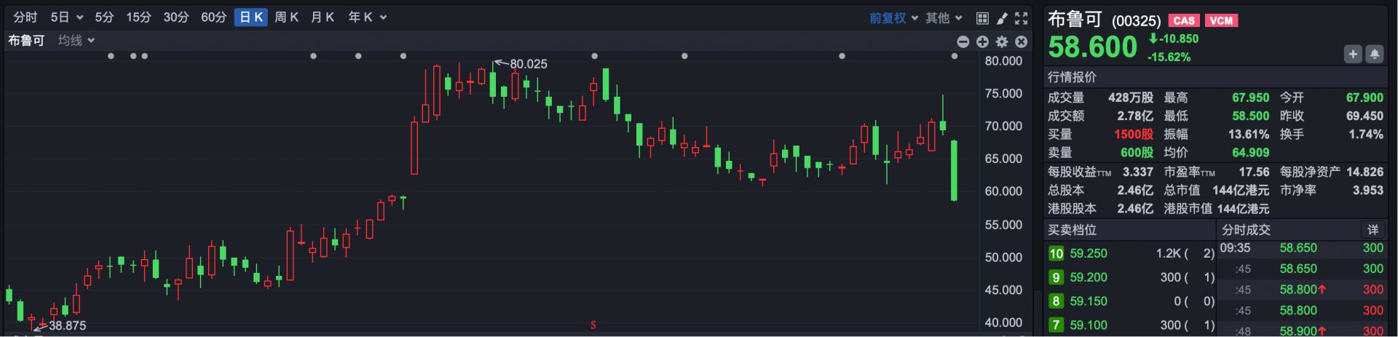Click trade price 58.900 with red arrow
The image size is (1398, 337).
pos(1303,331)
